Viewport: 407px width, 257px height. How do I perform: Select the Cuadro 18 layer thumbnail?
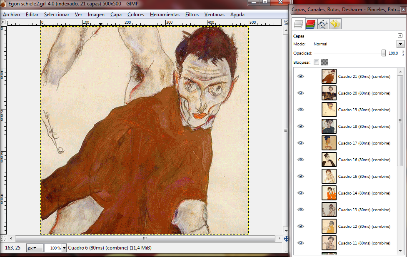click(x=329, y=126)
